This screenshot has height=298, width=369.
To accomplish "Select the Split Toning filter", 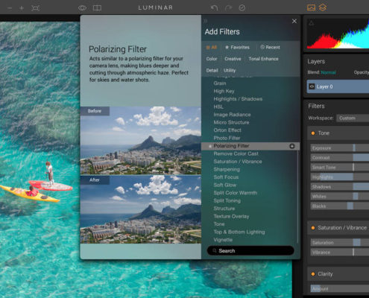I will pyautogui.click(x=227, y=200).
